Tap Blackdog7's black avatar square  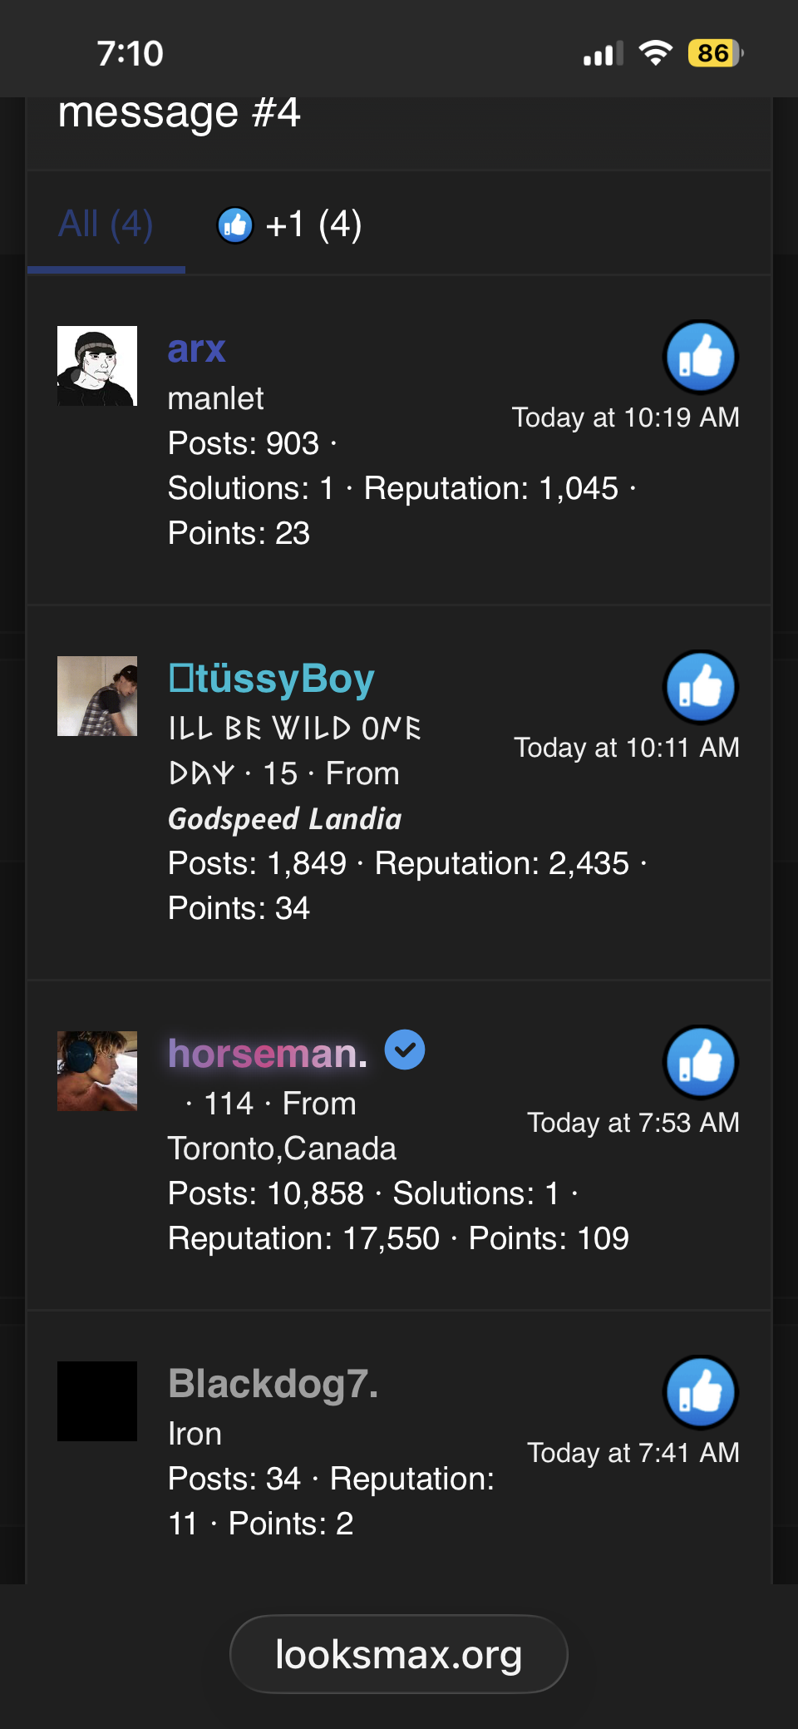point(97,1401)
